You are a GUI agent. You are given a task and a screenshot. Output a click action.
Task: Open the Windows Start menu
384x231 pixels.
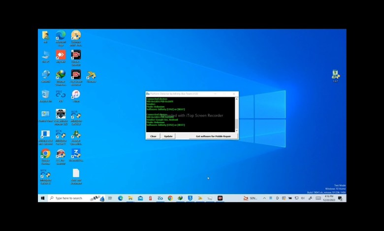43,198
